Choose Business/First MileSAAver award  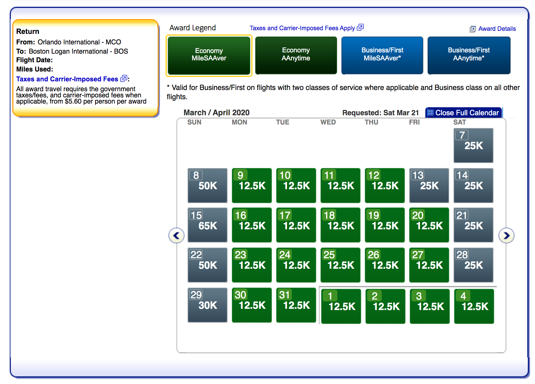(x=382, y=55)
